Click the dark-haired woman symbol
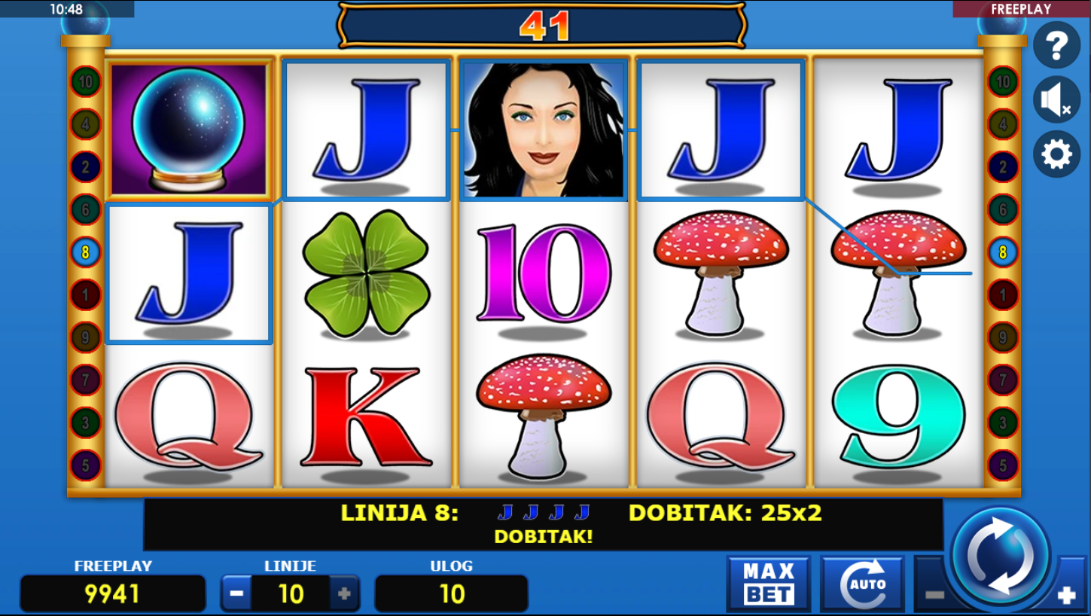1091x616 pixels. pyautogui.click(x=543, y=130)
